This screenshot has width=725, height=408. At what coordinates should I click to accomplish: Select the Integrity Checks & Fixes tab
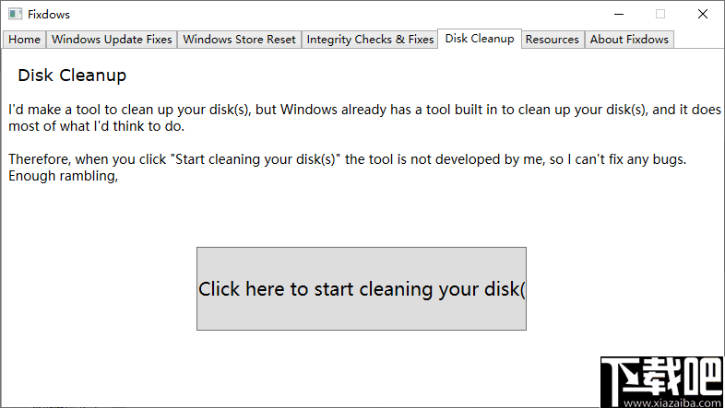370,40
